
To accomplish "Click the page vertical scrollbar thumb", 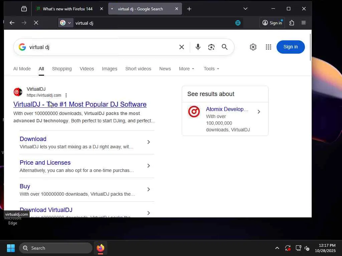I will point(310,47).
